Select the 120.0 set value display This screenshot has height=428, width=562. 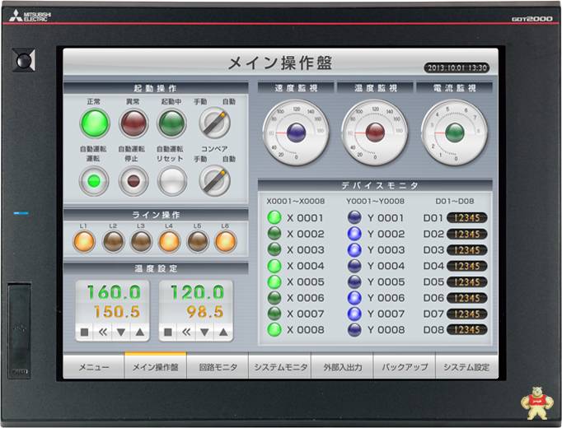pyautogui.click(x=198, y=293)
